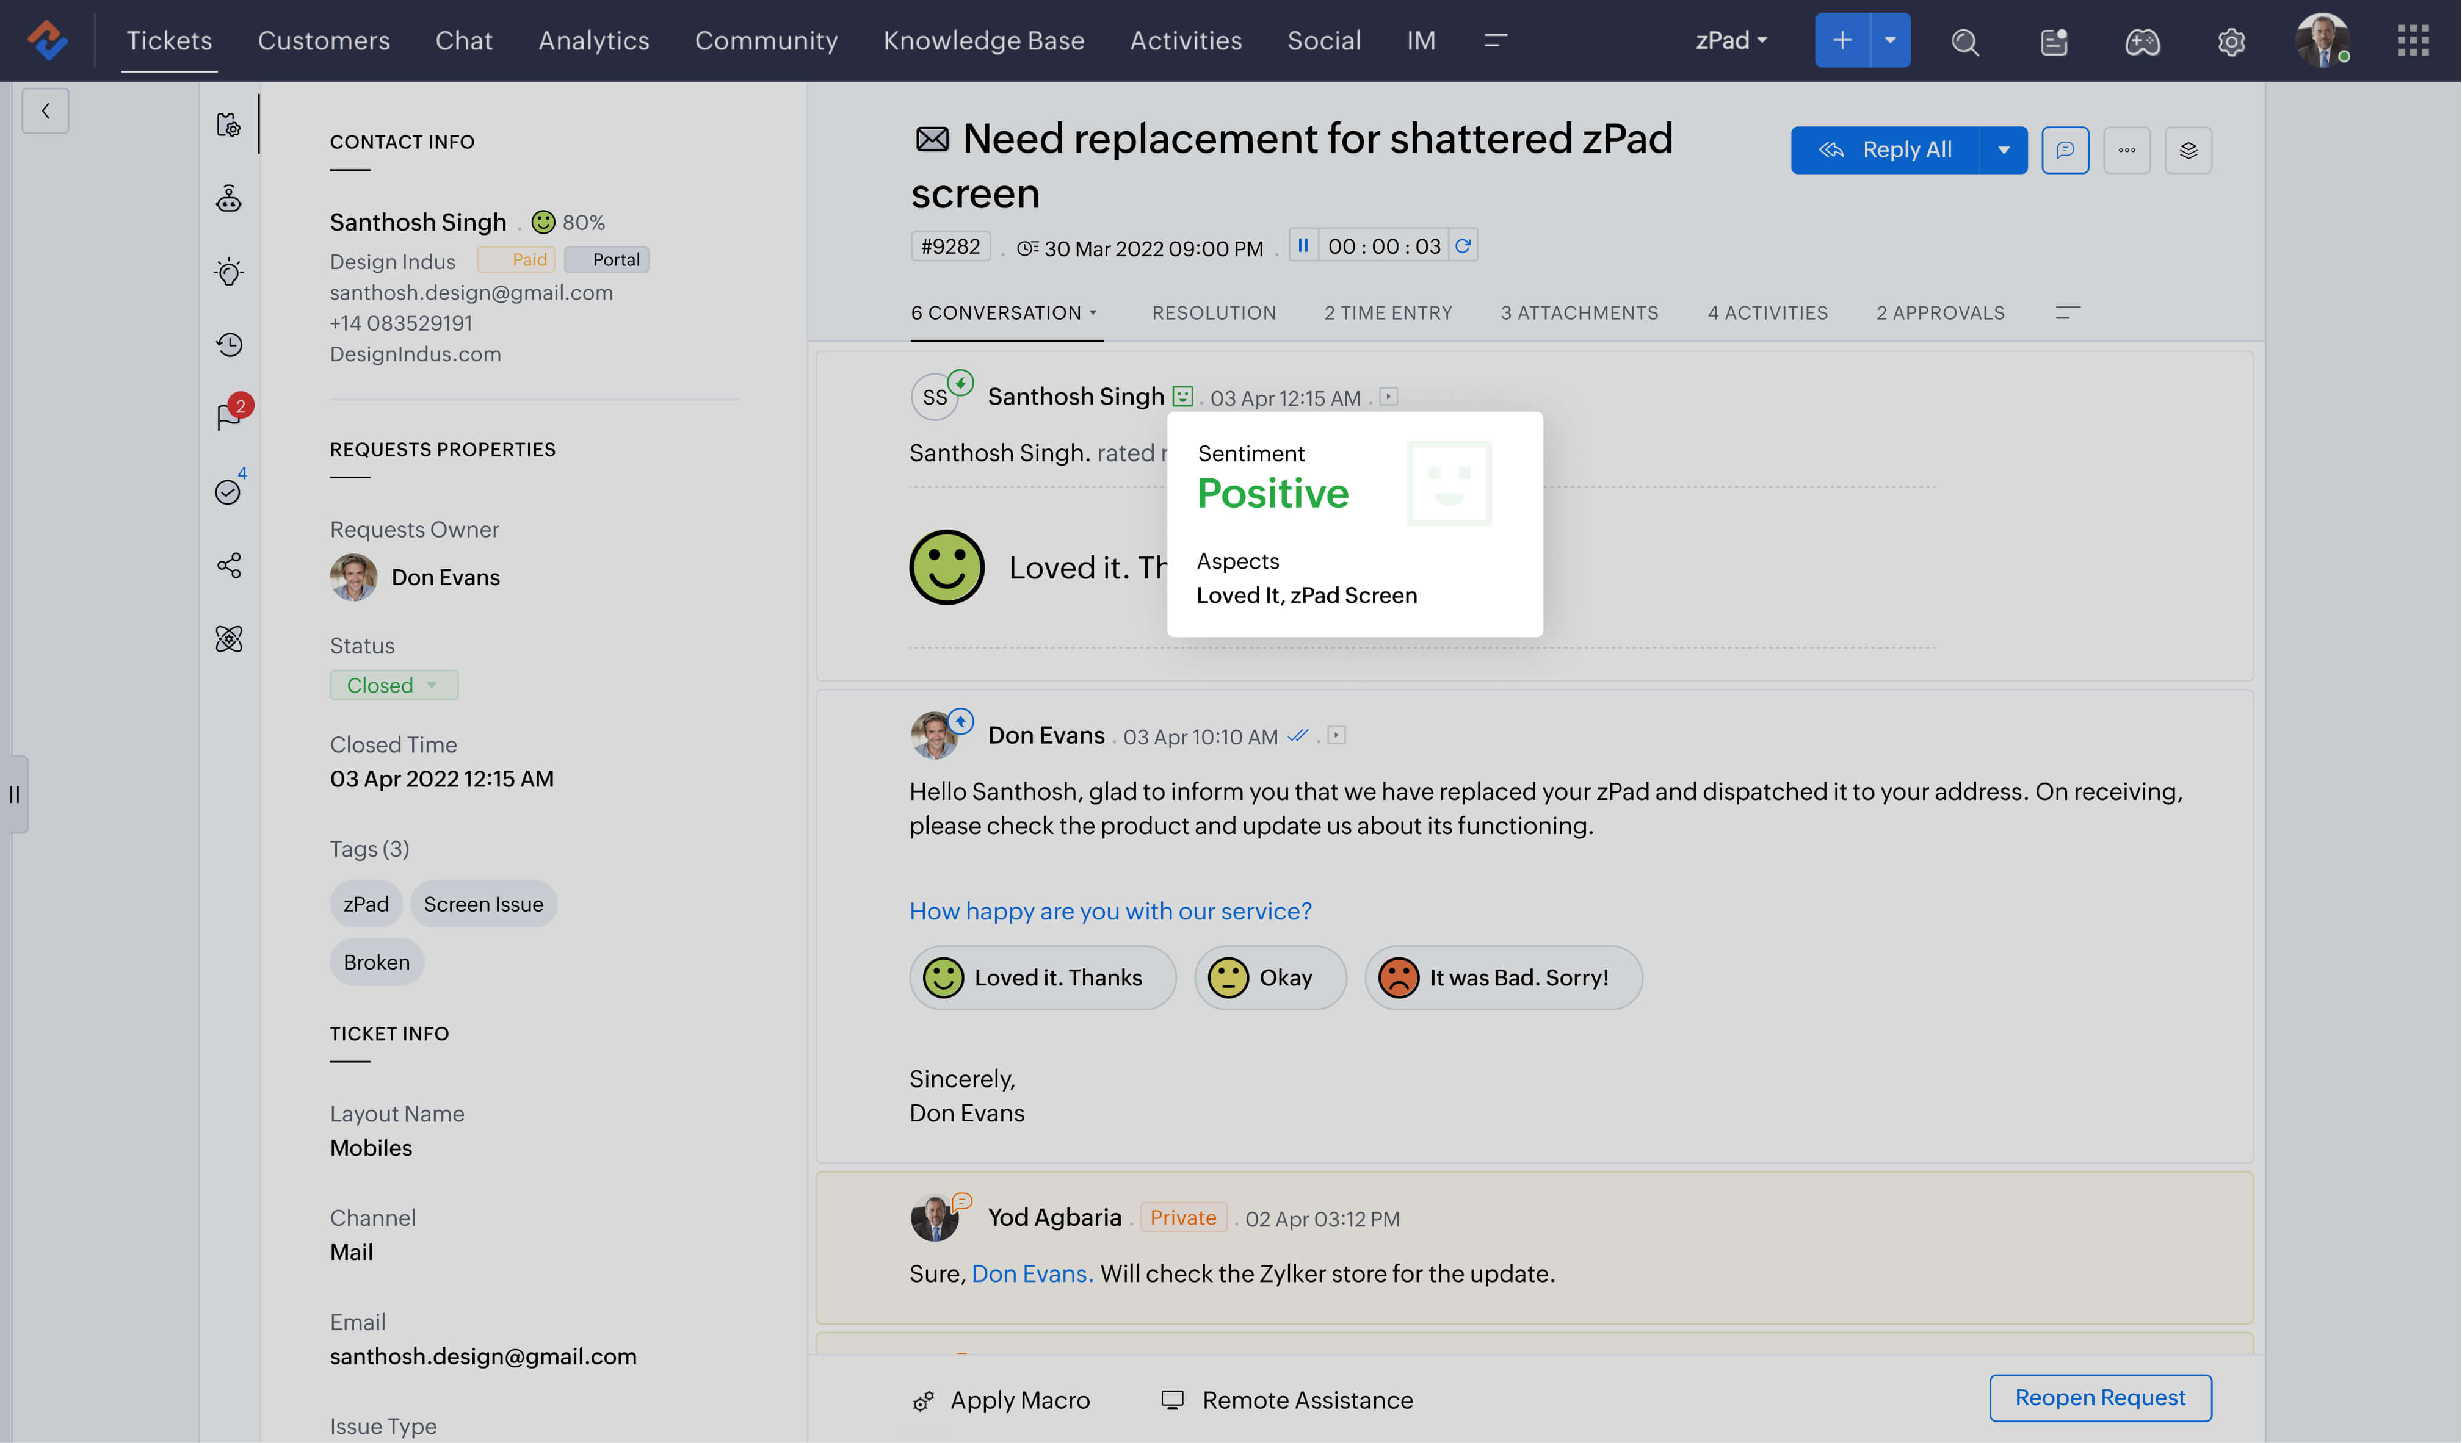2462x1443 pixels.
Task: Open the Status dropdown showing Closed
Action: tap(393, 685)
